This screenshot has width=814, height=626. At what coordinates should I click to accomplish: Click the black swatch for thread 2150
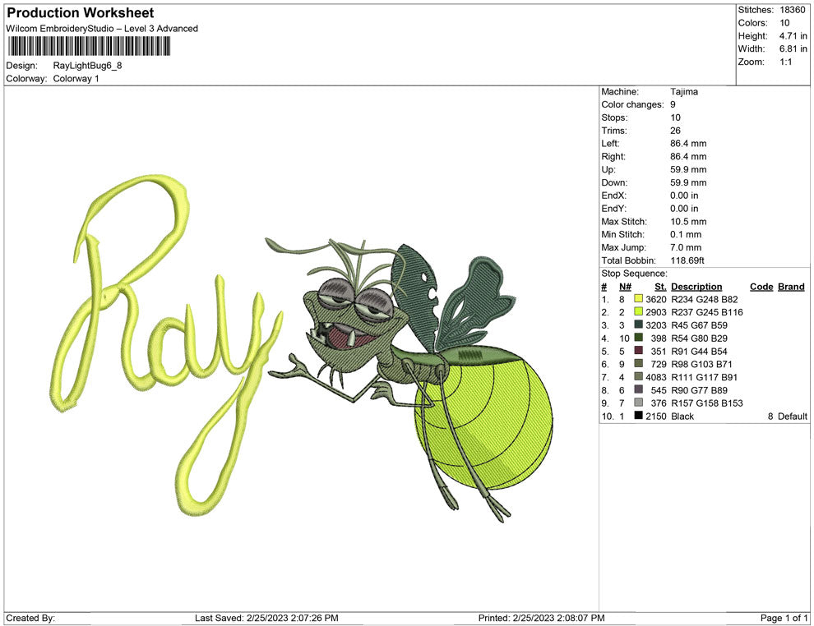click(x=638, y=416)
